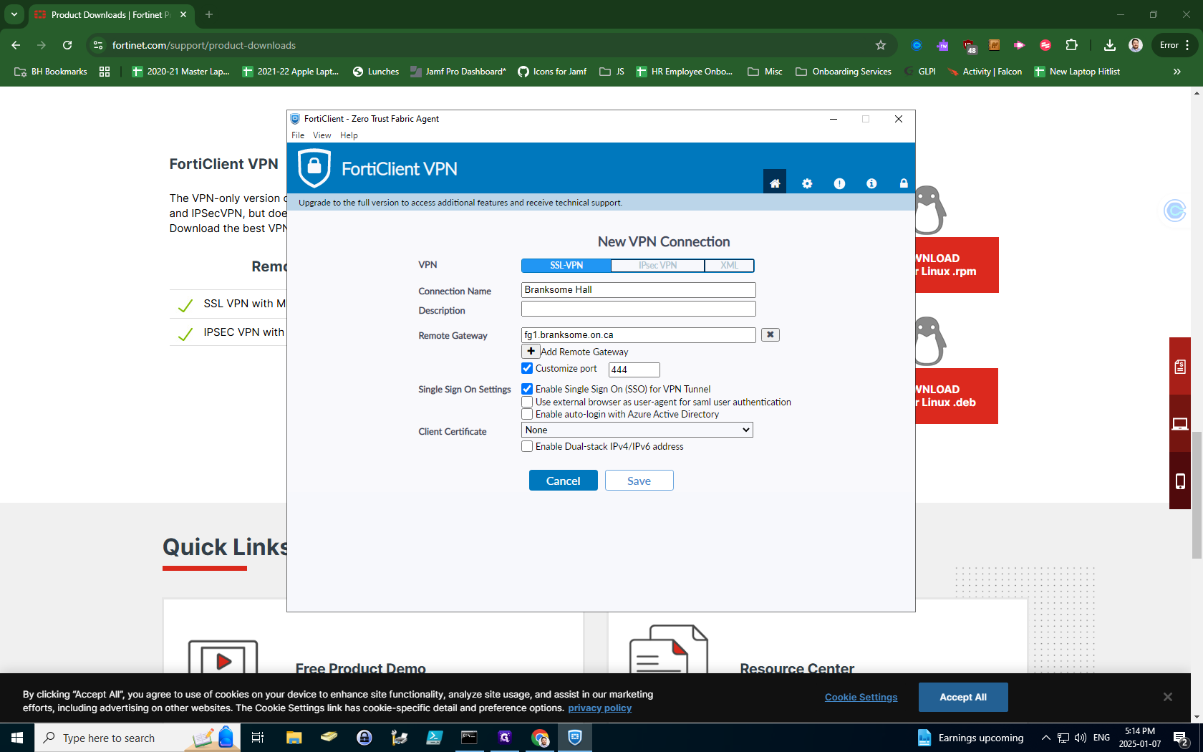
Task: Switch to Product Downloads browser tab
Action: [110, 14]
